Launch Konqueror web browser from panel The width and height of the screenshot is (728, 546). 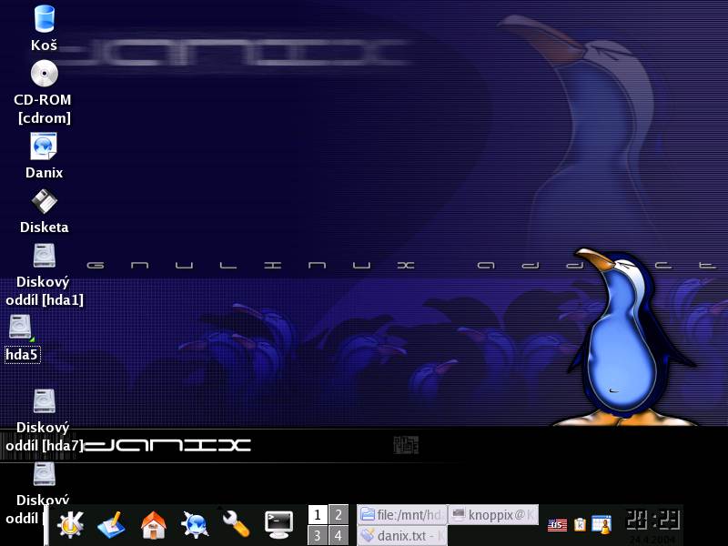(195, 524)
